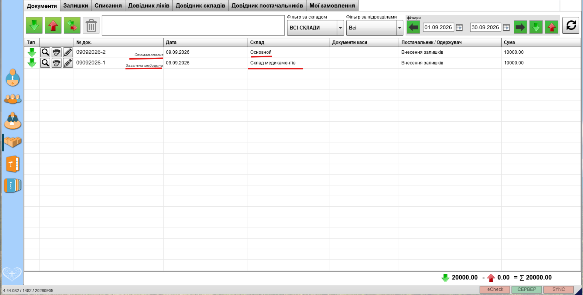Print document 09092026-1 with printer icon
The width and height of the screenshot is (583, 295).
57,63
